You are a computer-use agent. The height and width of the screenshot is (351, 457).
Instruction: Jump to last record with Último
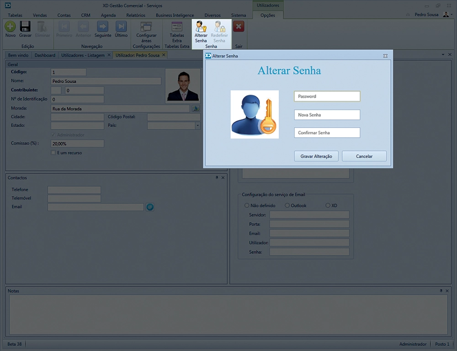click(x=121, y=27)
